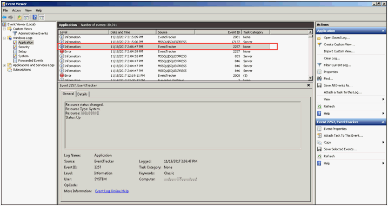Click the Event Properties icon in Actions
The height and width of the screenshot is (206, 388).
point(319,129)
